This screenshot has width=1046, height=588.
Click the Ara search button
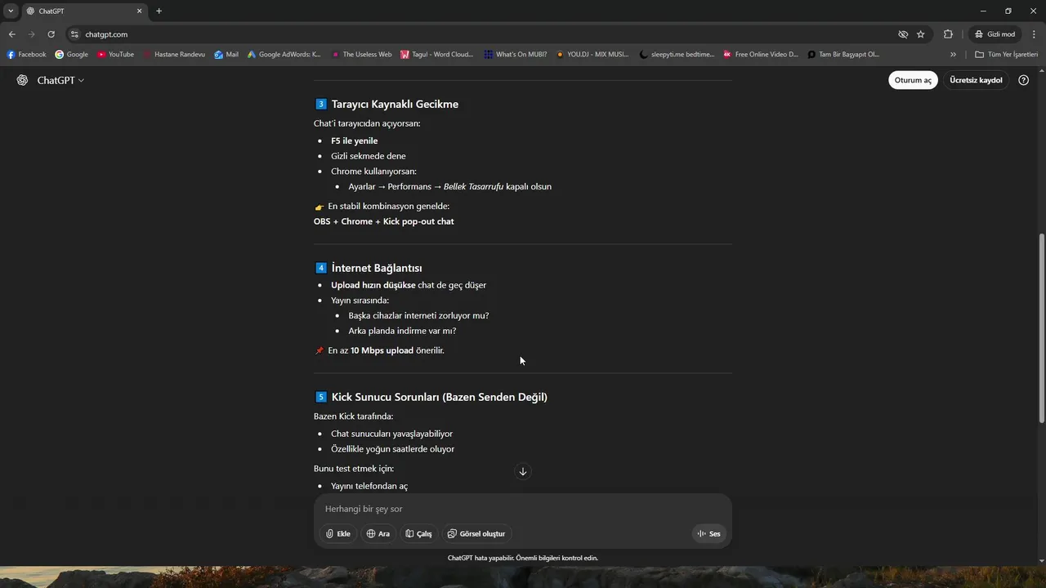378,533
